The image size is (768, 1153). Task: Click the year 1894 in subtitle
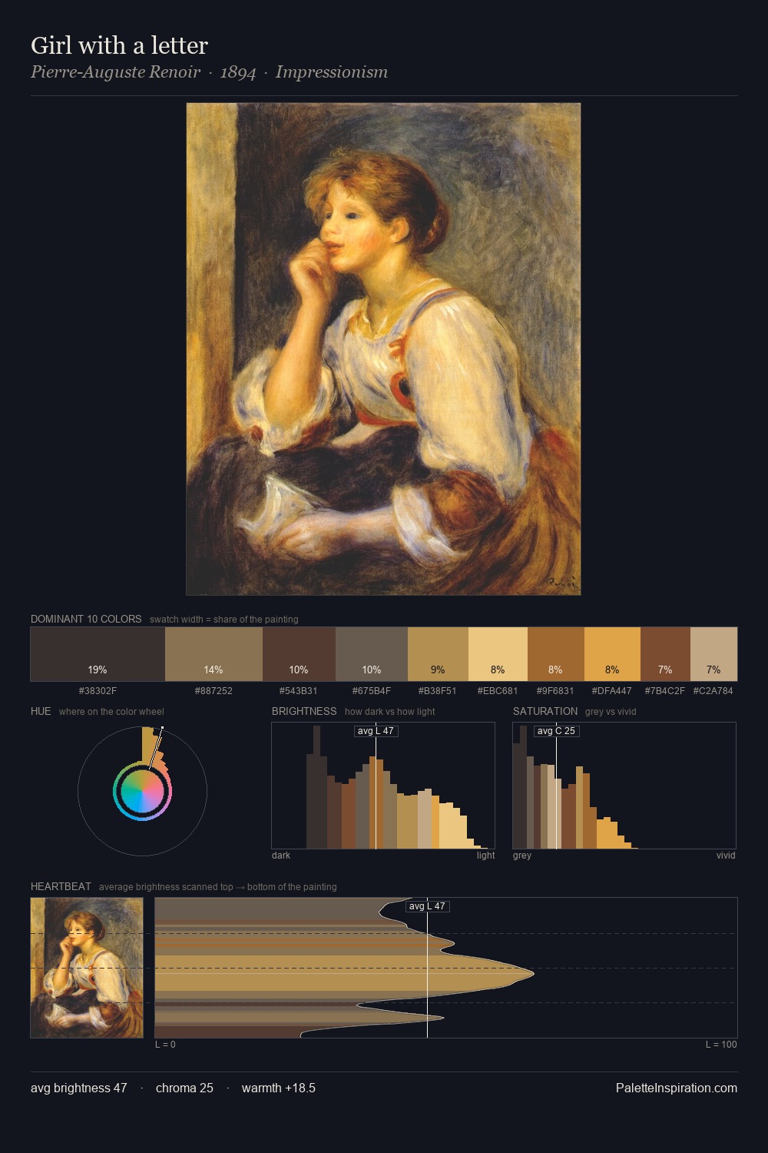(x=238, y=72)
